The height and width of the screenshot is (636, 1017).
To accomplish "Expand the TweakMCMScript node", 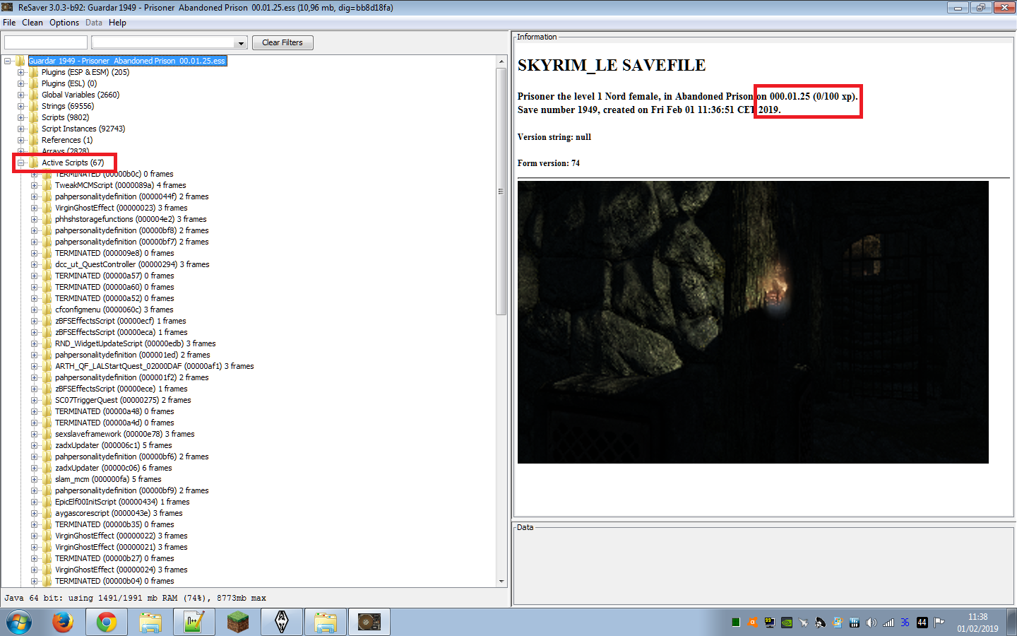I will pyautogui.click(x=35, y=185).
